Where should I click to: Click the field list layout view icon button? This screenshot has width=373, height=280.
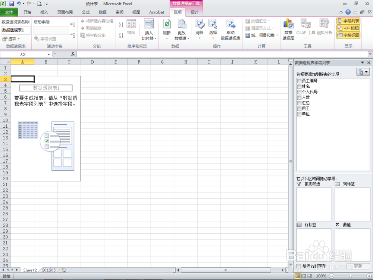[x=363, y=72]
